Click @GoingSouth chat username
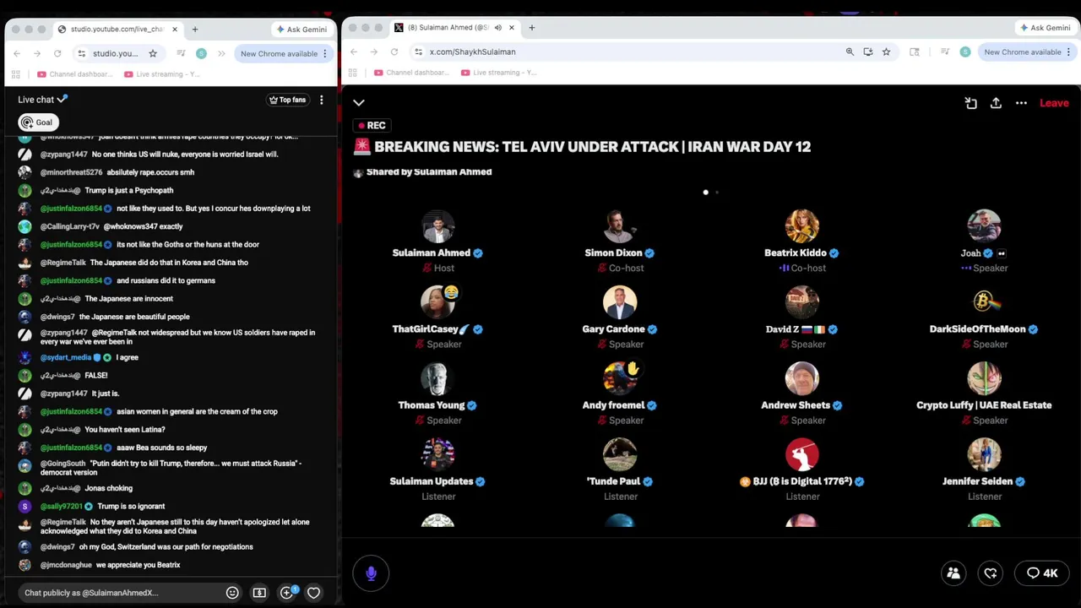Image resolution: width=1081 pixels, height=608 pixels. pos(62,464)
